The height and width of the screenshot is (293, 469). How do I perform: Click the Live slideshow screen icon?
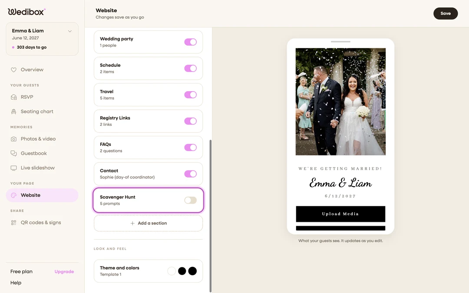pos(13,168)
